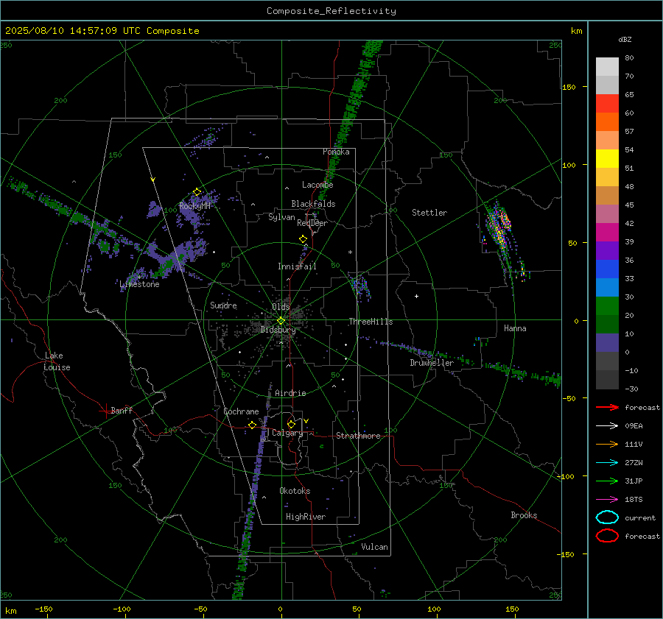The height and width of the screenshot is (619, 663).
Task: Click the yellow diamond marker below RedDeer
Action: pyautogui.click(x=303, y=239)
